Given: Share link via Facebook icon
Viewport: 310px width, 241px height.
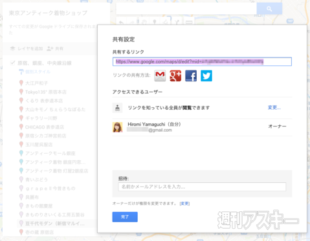Looking at the screenshot, I should coord(191,76).
